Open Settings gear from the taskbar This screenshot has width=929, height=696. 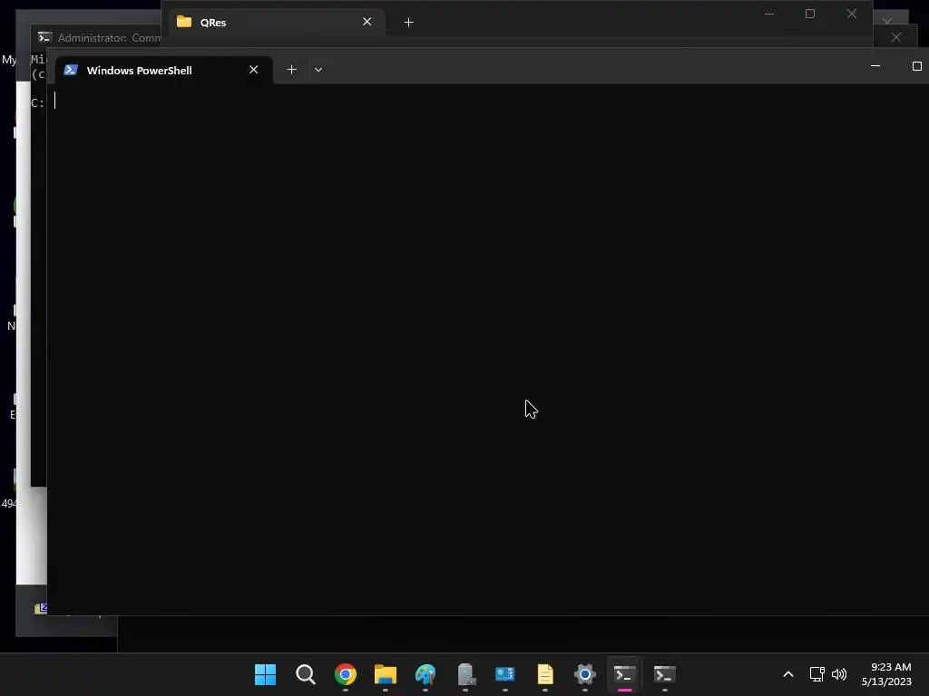pos(585,674)
